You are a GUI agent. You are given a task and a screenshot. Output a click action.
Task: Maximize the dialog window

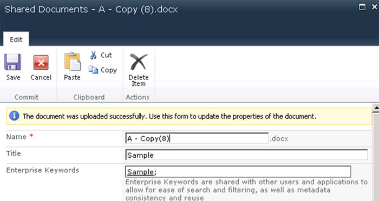(x=362, y=7)
